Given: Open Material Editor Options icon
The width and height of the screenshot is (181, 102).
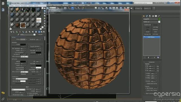Looking at the screenshot, I should pyautogui.click(x=45, y=24).
